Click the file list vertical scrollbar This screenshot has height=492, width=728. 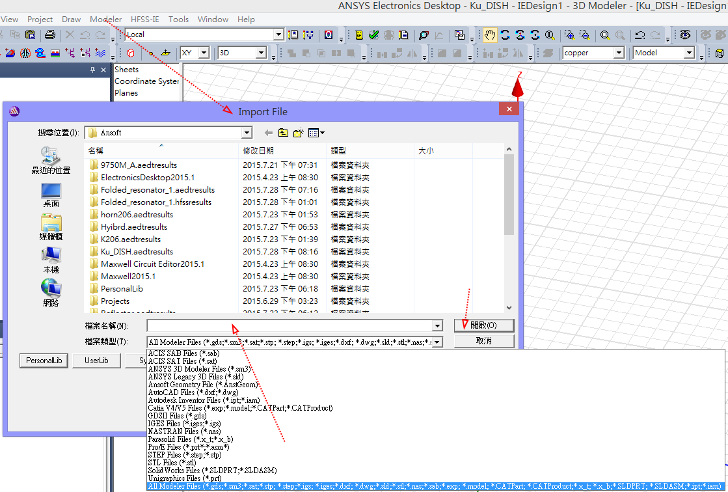(x=509, y=228)
